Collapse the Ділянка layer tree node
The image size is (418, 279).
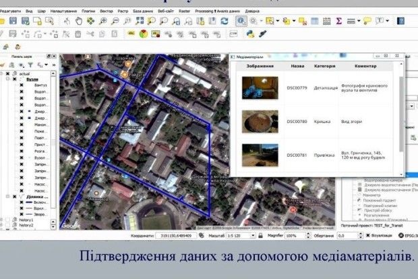(x=7, y=196)
